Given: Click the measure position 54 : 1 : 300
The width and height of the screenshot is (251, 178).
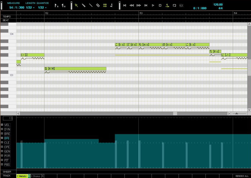Looking at the screenshot, I should point(16,8).
